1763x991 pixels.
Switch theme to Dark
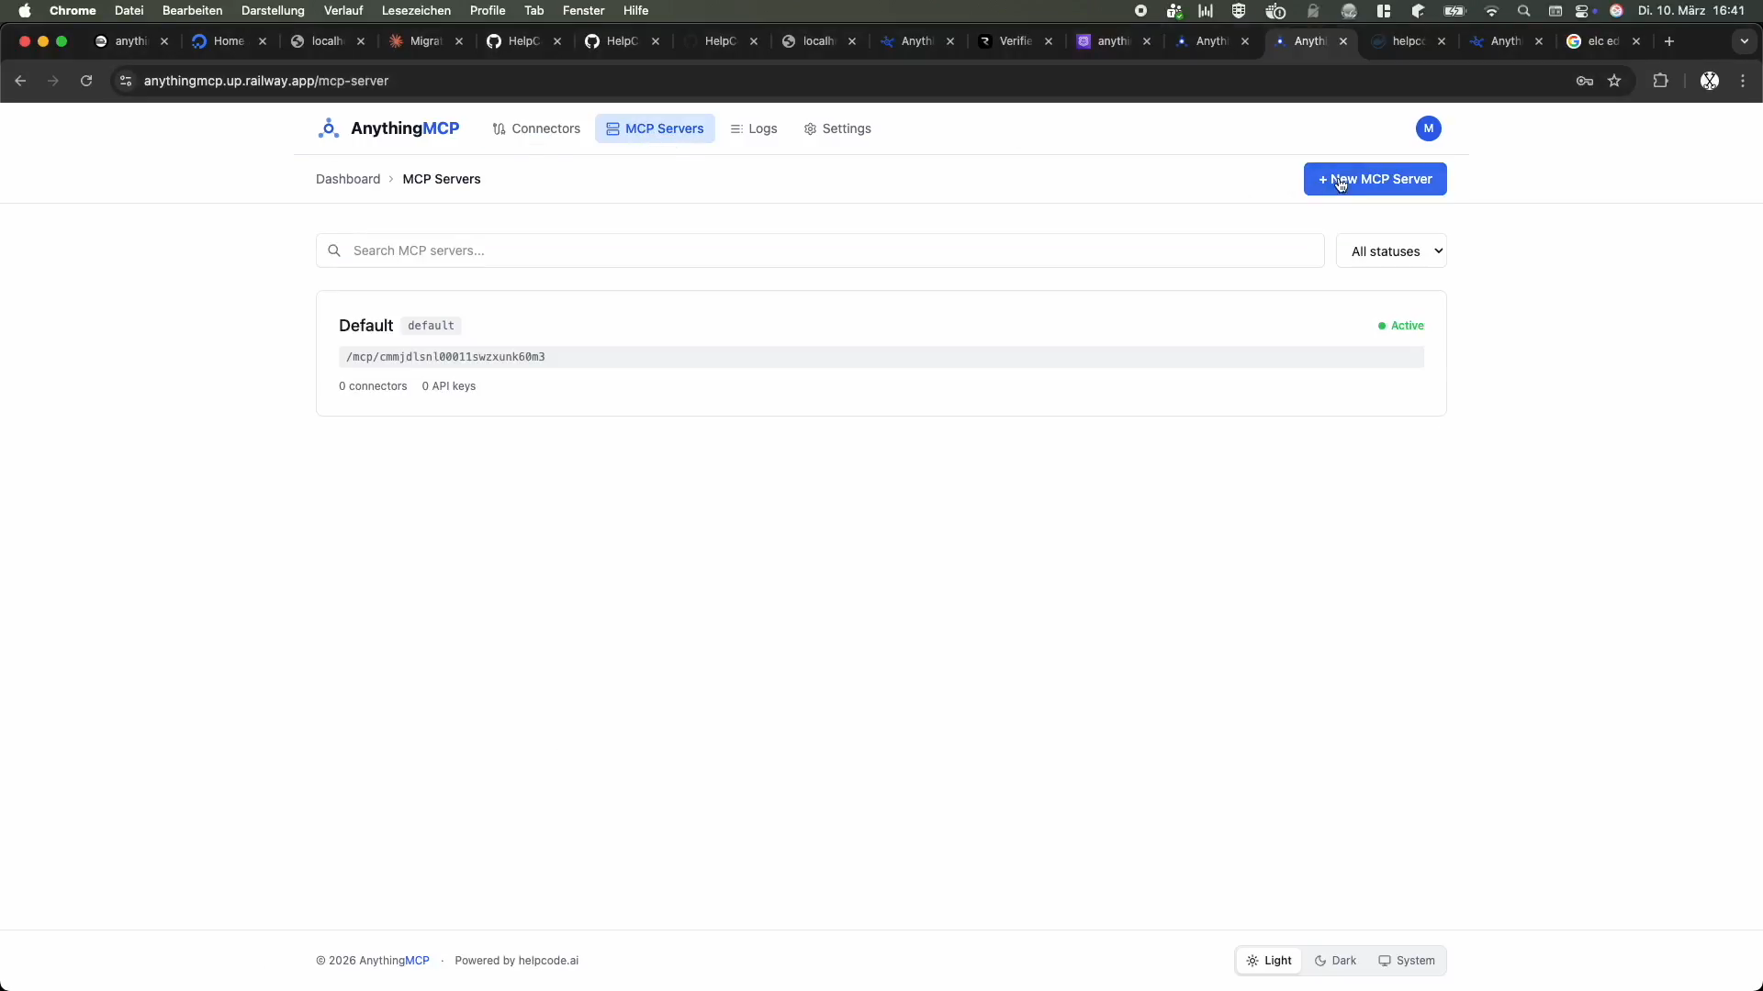point(1335,961)
